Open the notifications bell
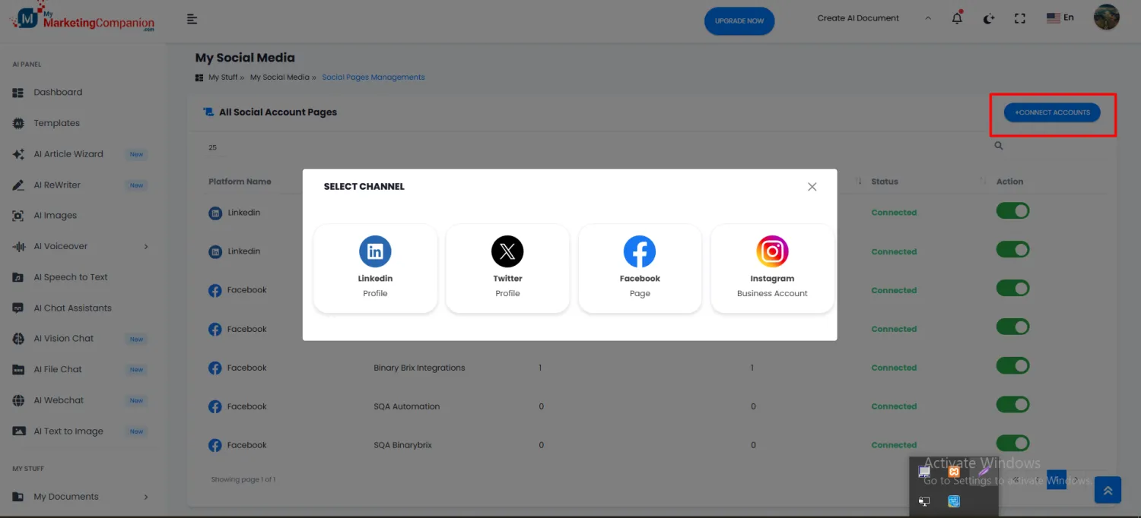 pyautogui.click(x=957, y=19)
